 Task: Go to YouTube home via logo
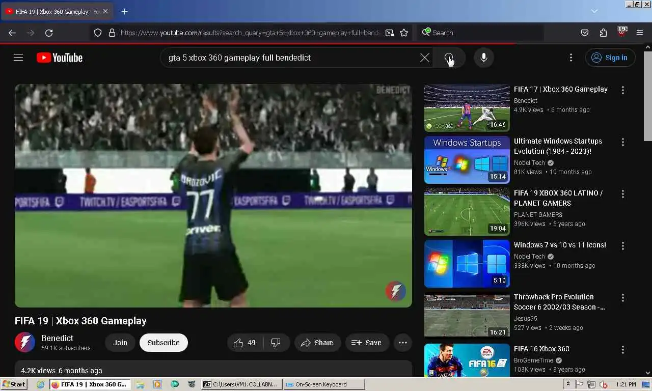[60, 58]
